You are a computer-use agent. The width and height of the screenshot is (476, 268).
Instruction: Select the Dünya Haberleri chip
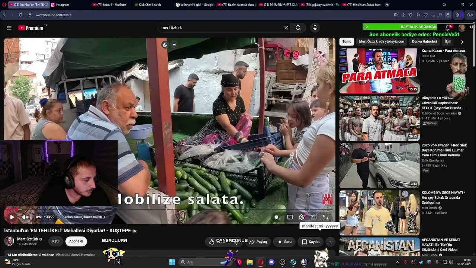point(424,42)
